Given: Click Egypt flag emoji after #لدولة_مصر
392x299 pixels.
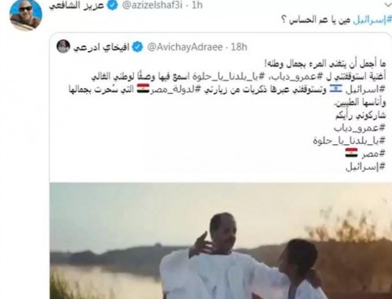Looking at the screenshot, I should click(143, 88).
